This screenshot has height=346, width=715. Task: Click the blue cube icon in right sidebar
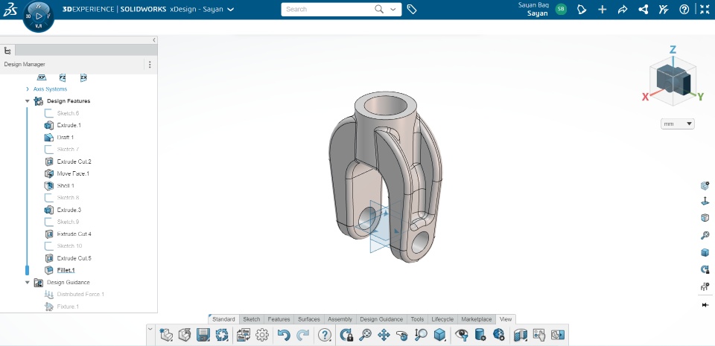tap(705, 253)
